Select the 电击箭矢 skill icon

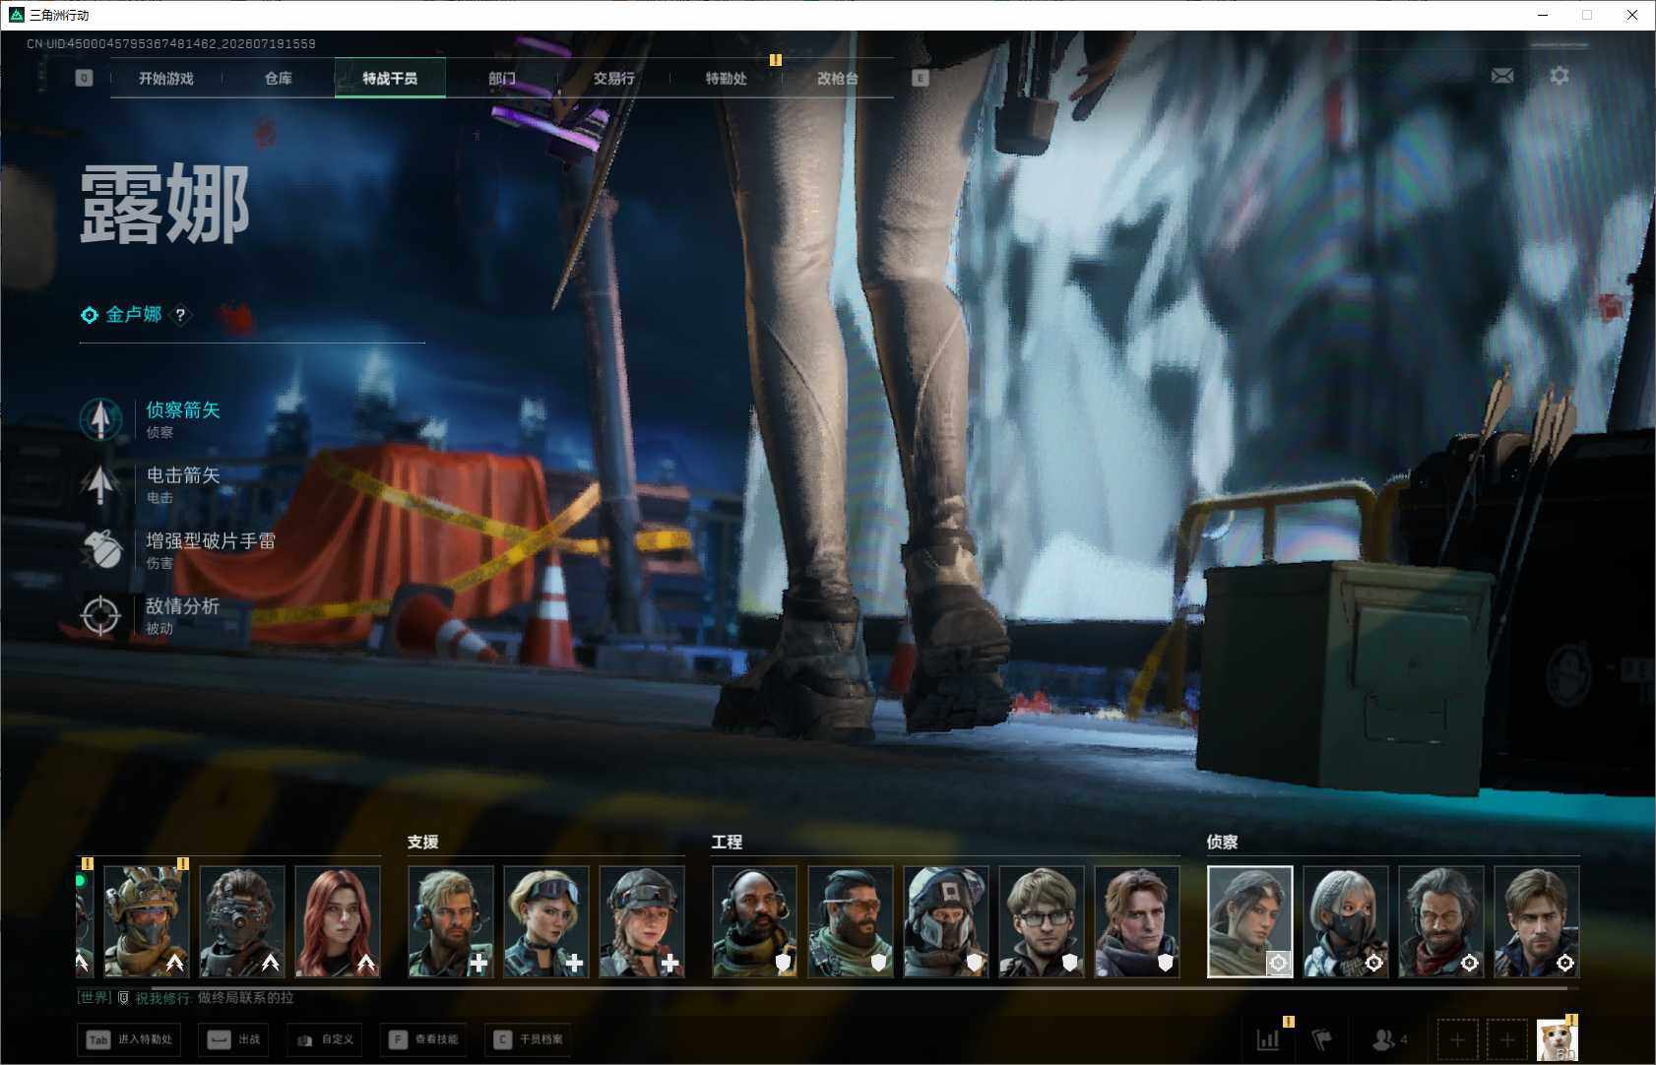point(100,483)
